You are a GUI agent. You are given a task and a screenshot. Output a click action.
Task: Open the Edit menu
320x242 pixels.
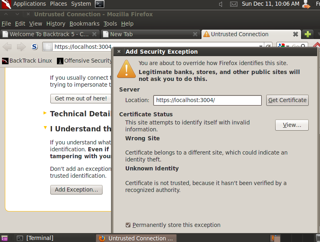click(20, 24)
